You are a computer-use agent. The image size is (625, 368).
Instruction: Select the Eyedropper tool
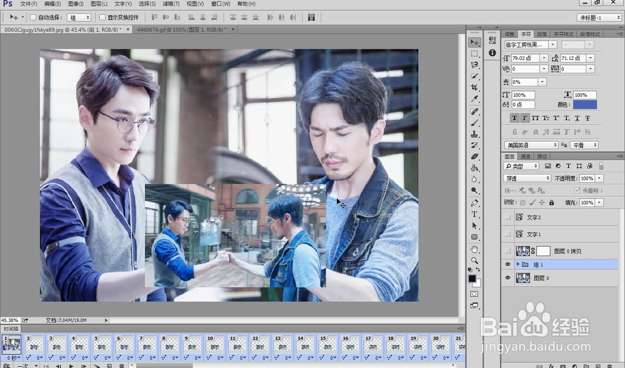[x=474, y=99]
